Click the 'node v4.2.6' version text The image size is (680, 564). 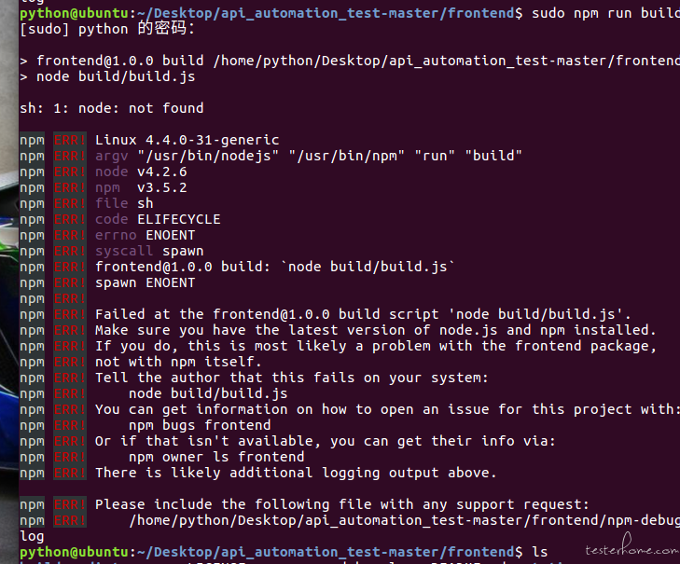pos(141,172)
